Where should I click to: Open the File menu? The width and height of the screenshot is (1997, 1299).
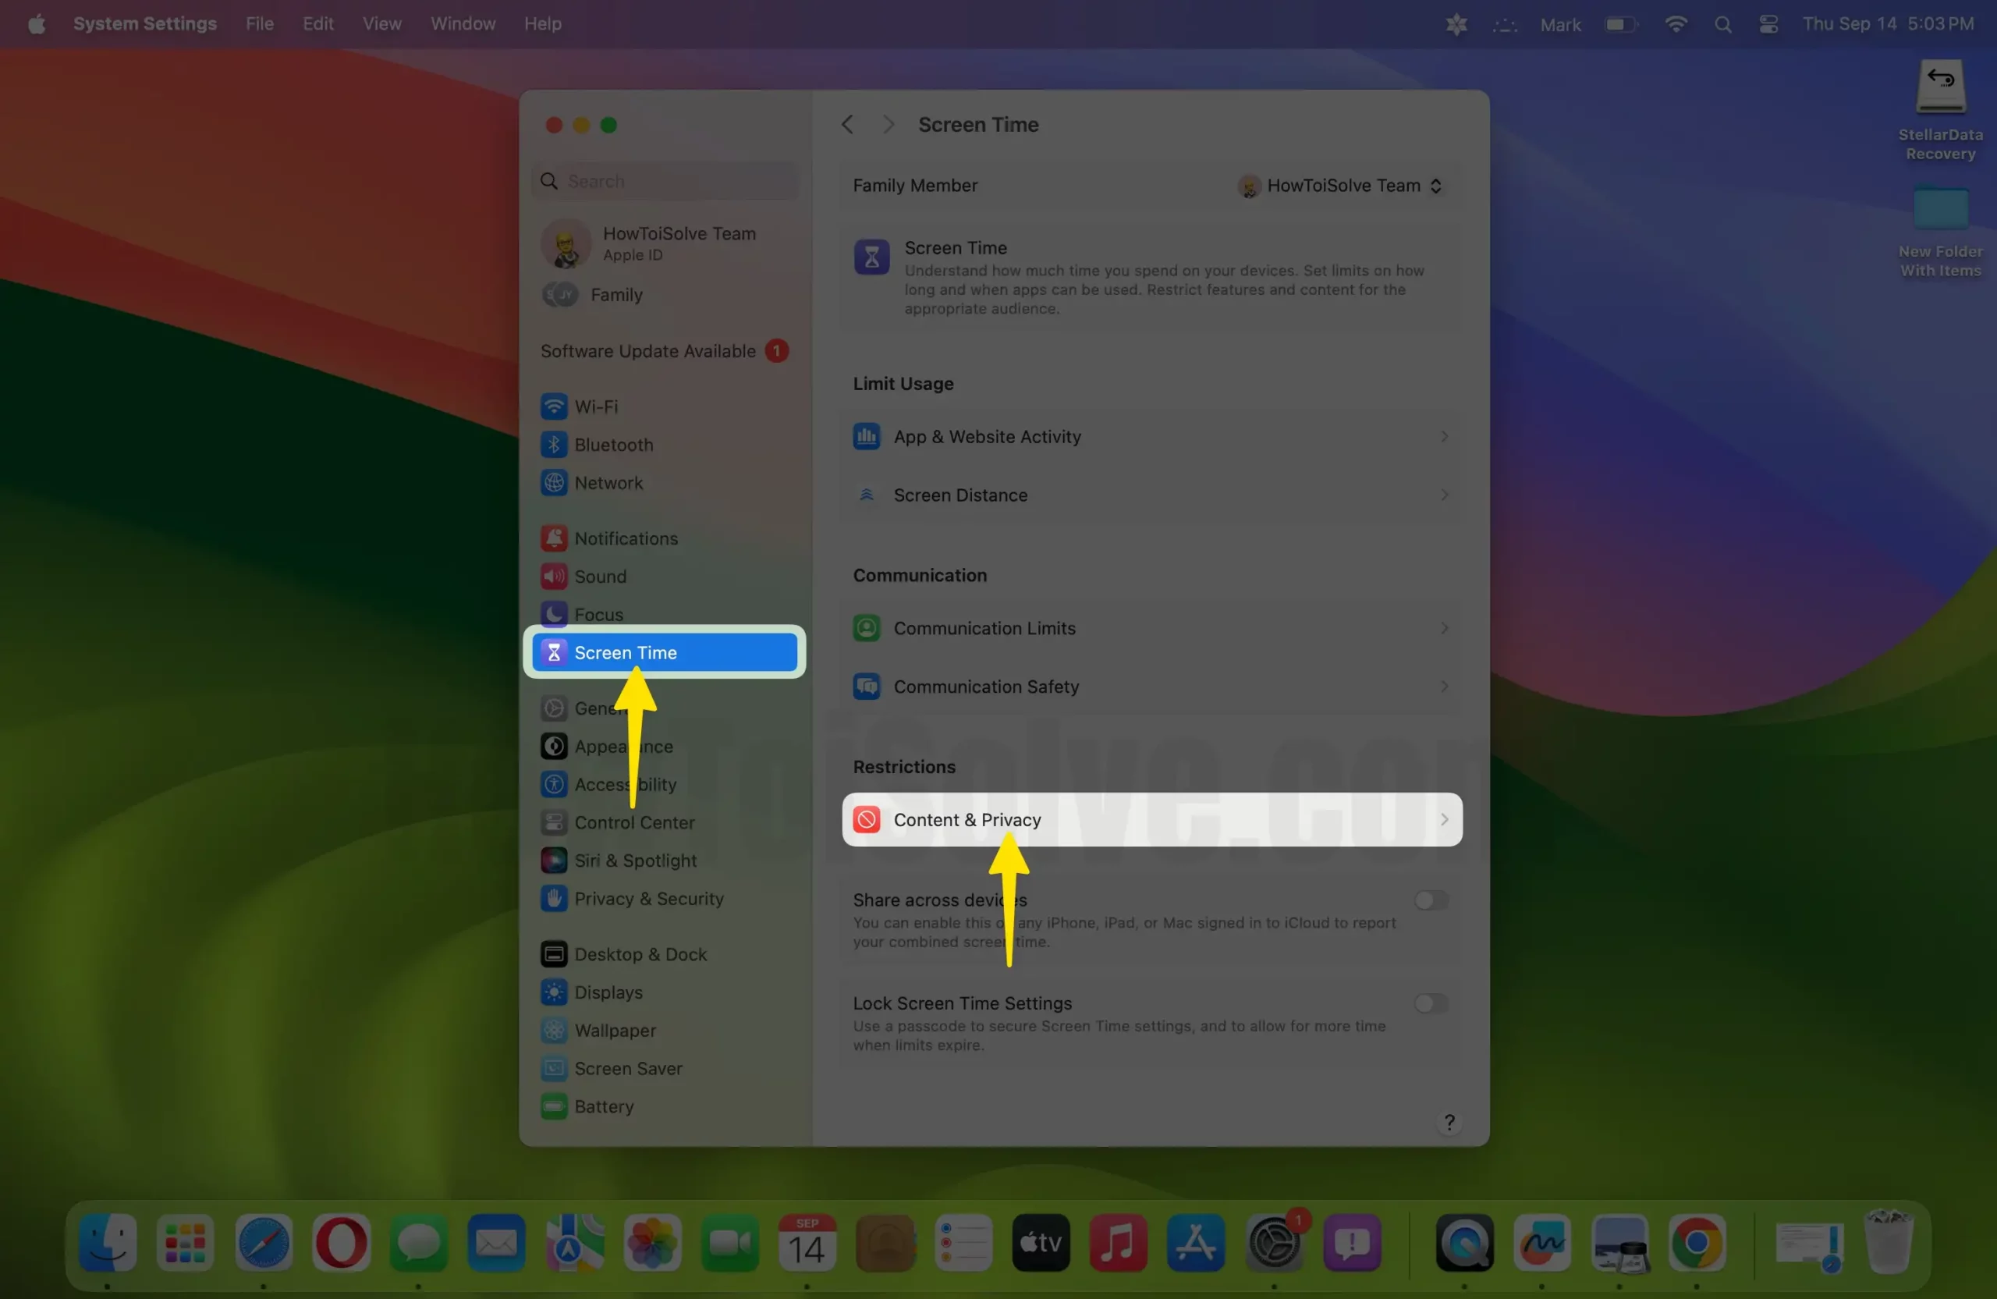click(259, 23)
